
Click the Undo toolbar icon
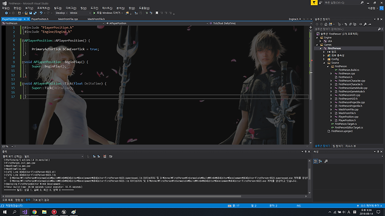41,13
